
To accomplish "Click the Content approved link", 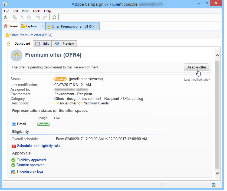I will coord(30,165).
